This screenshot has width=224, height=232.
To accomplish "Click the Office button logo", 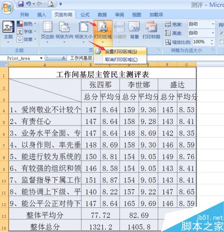I will 7,8.
